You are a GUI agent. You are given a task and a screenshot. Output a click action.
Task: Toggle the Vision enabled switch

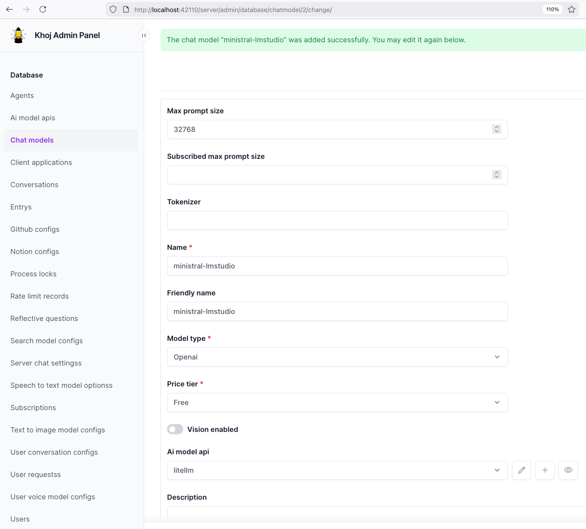(x=175, y=429)
